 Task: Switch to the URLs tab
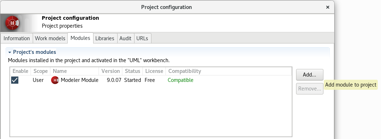(142, 38)
